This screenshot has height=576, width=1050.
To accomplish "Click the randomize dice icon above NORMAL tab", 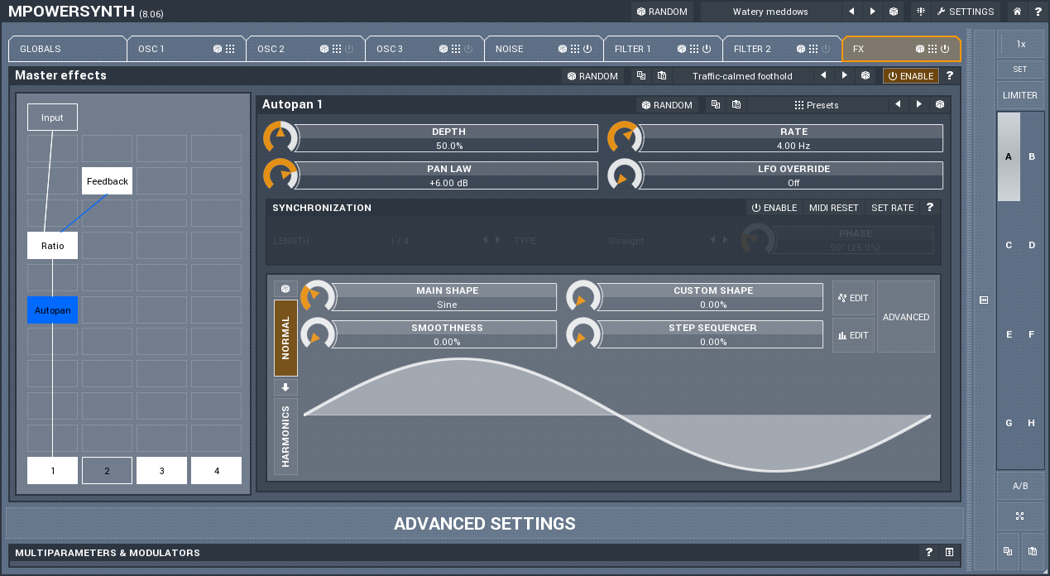I will click(285, 289).
